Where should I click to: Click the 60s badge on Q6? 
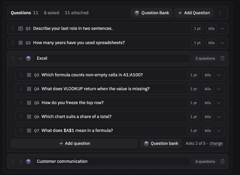coord(208,117)
